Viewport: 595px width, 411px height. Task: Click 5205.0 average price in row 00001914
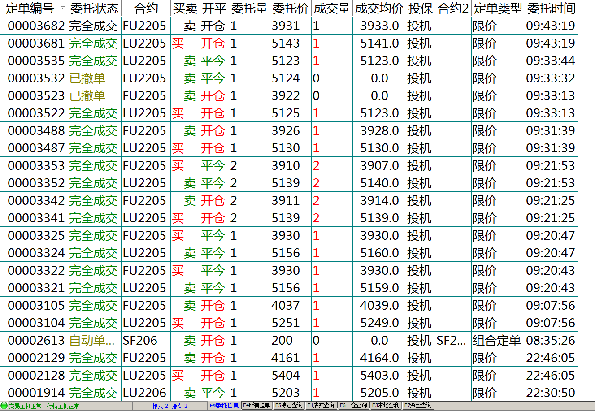(x=379, y=393)
